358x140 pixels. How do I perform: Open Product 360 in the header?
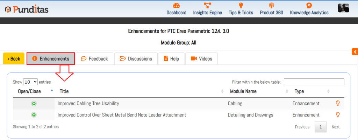pos(271,13)
